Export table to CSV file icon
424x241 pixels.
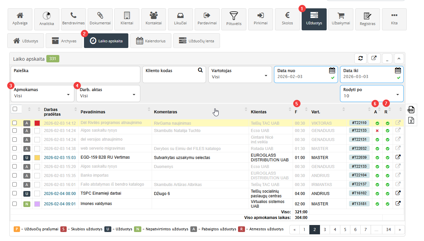coord(411,109)
